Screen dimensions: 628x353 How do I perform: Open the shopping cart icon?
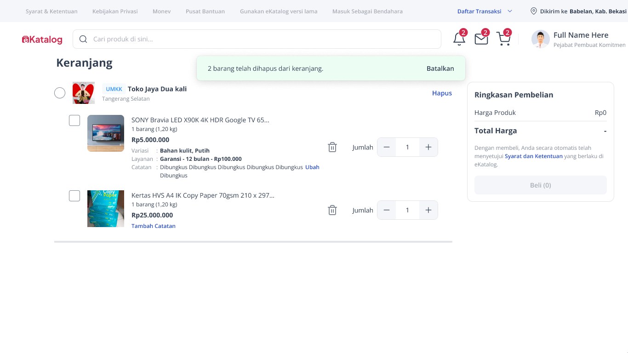coord(503,39)
